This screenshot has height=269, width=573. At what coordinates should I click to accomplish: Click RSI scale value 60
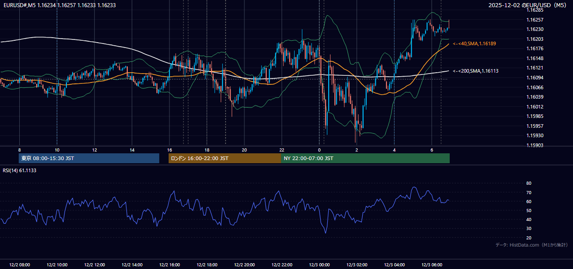point(529,201)
